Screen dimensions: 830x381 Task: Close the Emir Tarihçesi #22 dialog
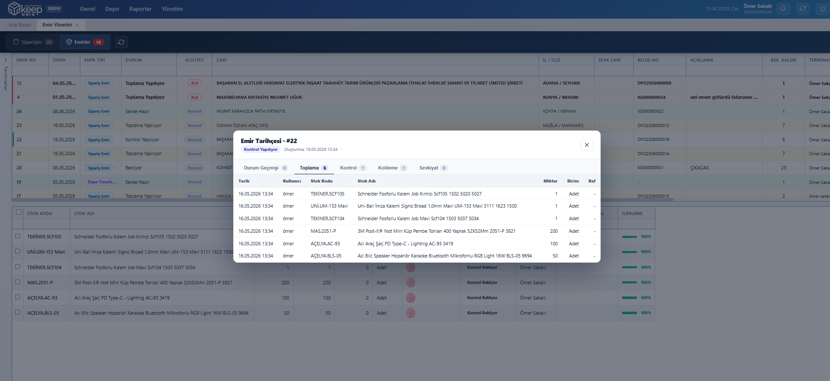[x=587, y=145]
